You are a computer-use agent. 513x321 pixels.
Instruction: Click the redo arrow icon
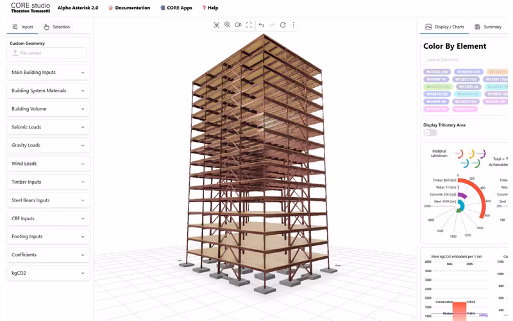pos(272,25)
